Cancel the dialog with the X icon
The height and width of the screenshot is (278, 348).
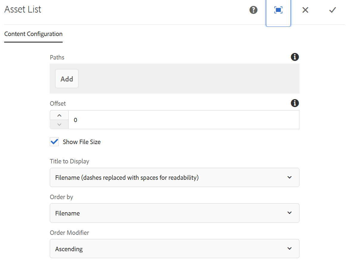[x=305, y=10]
